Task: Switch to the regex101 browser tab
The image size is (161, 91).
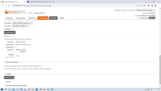Action: click(x=38, y=2)
